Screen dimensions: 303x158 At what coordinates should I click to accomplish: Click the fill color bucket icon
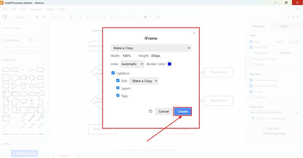coord(98,17)
